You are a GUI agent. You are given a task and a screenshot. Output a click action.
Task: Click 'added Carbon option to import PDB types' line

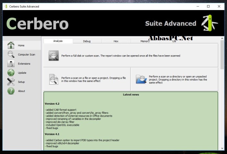[x=82, y=140]
